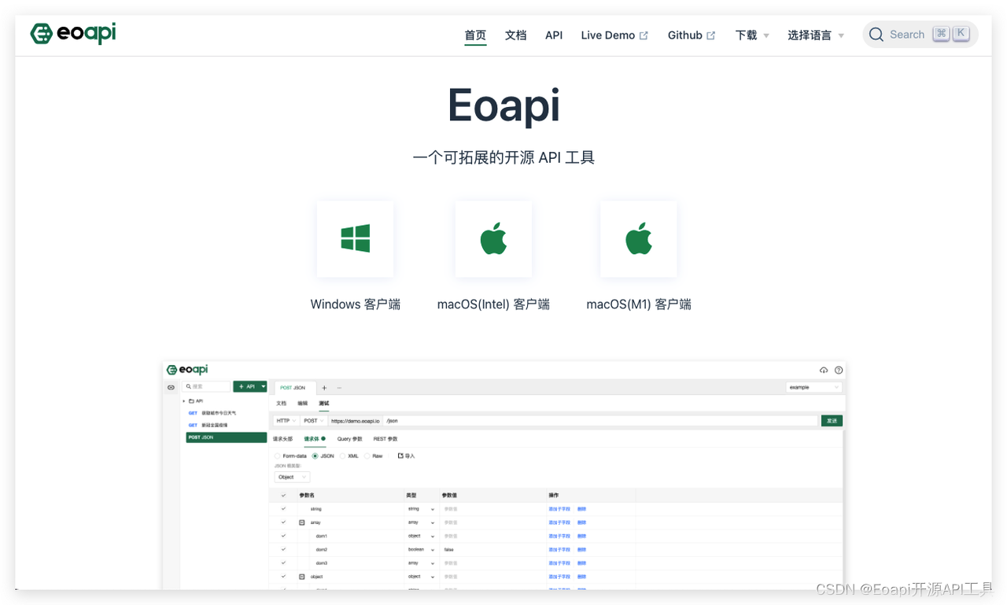This screenshot has width=1007, height=605.
Task: Click the Windows logo download tile
Action: click(x=355, y=238)
